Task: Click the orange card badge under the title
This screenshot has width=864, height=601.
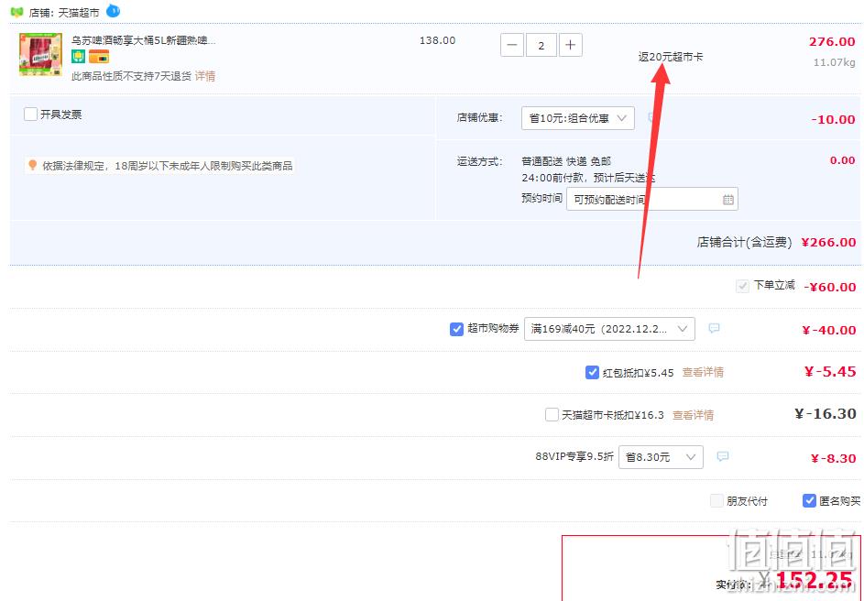Action: (x=99, y=56)
